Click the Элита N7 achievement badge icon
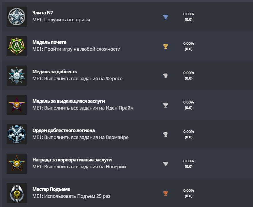This screenshot has width=253, height=207. tap(17, 17)
